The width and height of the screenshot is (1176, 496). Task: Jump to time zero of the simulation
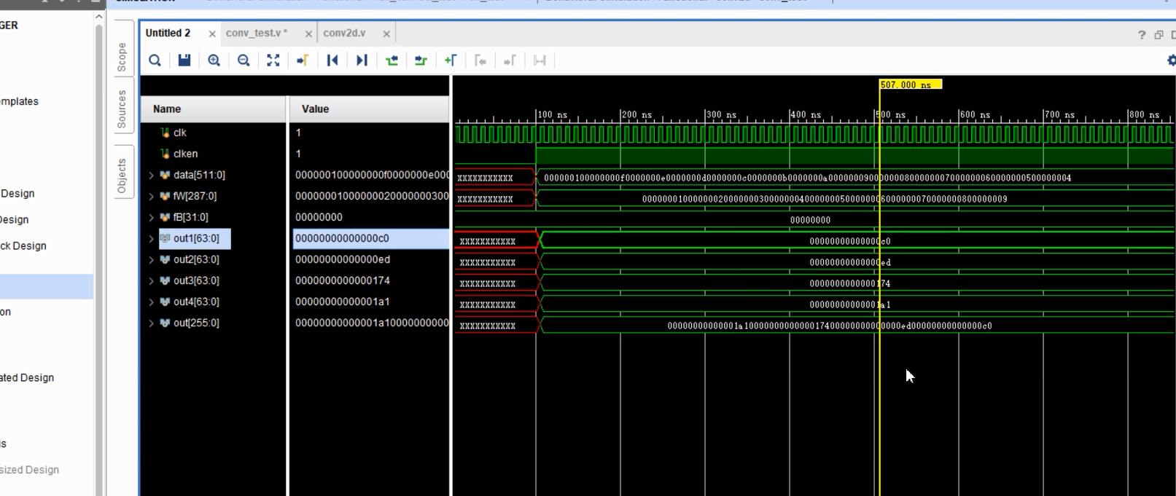332,60
